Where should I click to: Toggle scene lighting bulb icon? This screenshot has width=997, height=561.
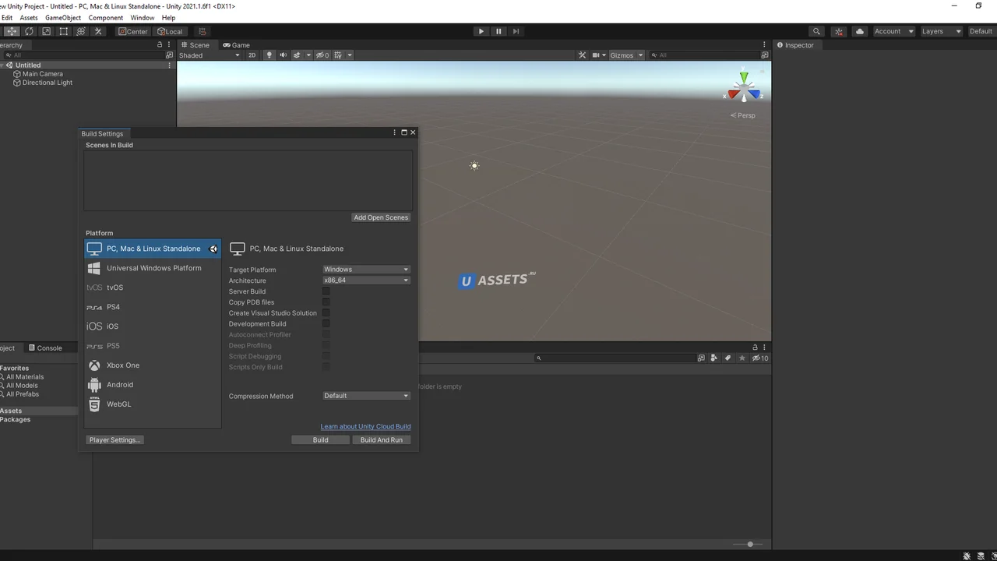coord(270,55)
